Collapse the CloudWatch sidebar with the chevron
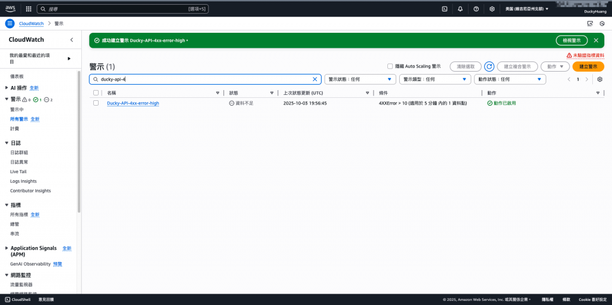Image resolution: width=612 pixels, height=305 pixels. 72,40
